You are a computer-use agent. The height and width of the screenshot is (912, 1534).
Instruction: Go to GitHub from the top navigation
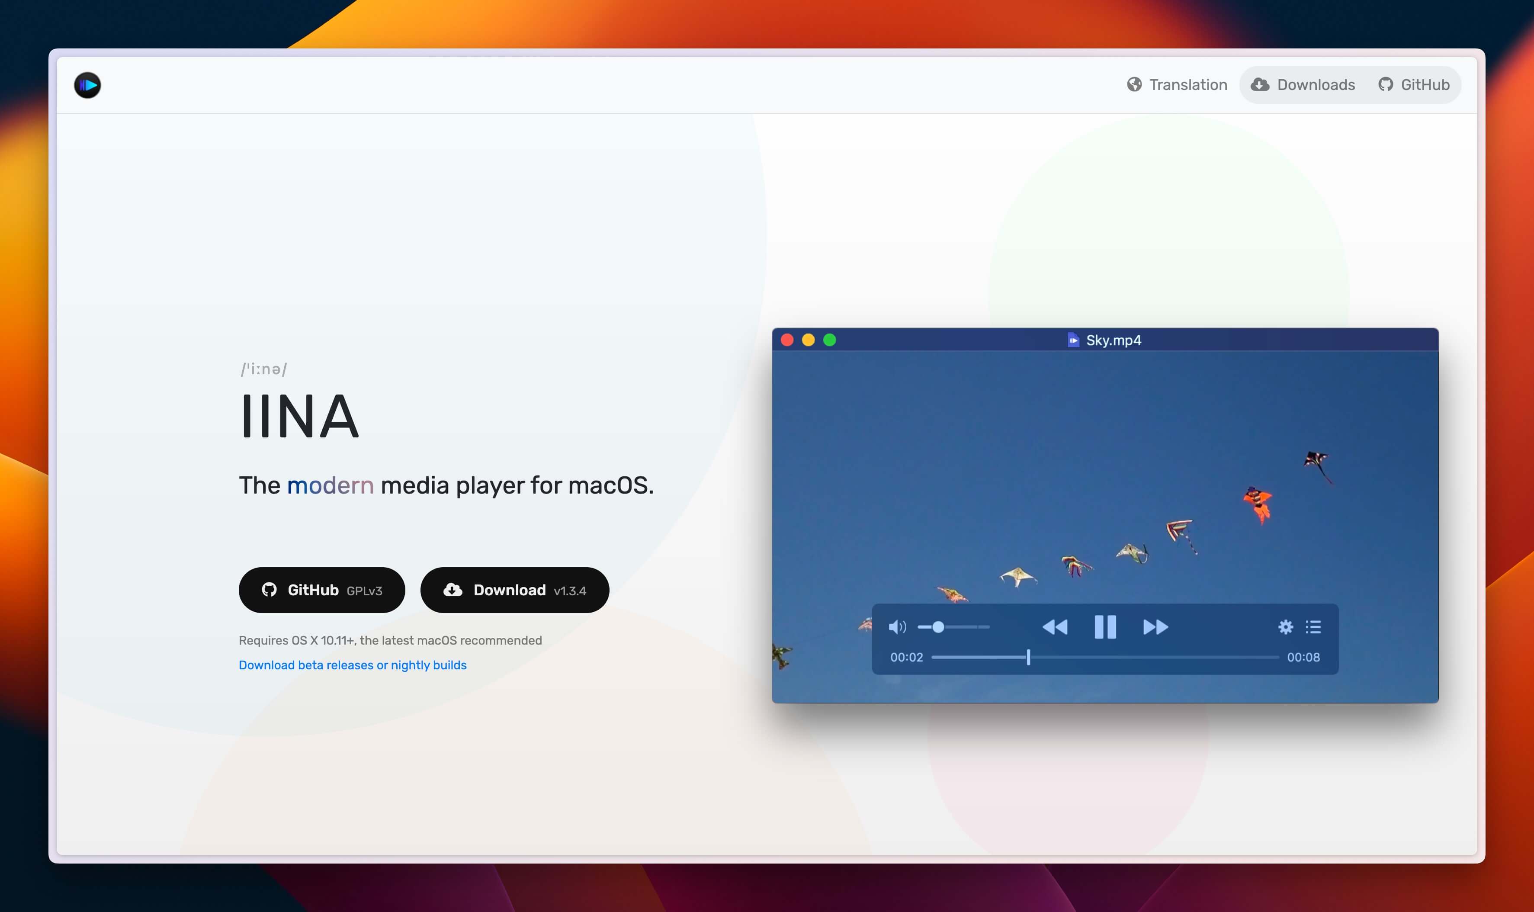coord(1414,85)
